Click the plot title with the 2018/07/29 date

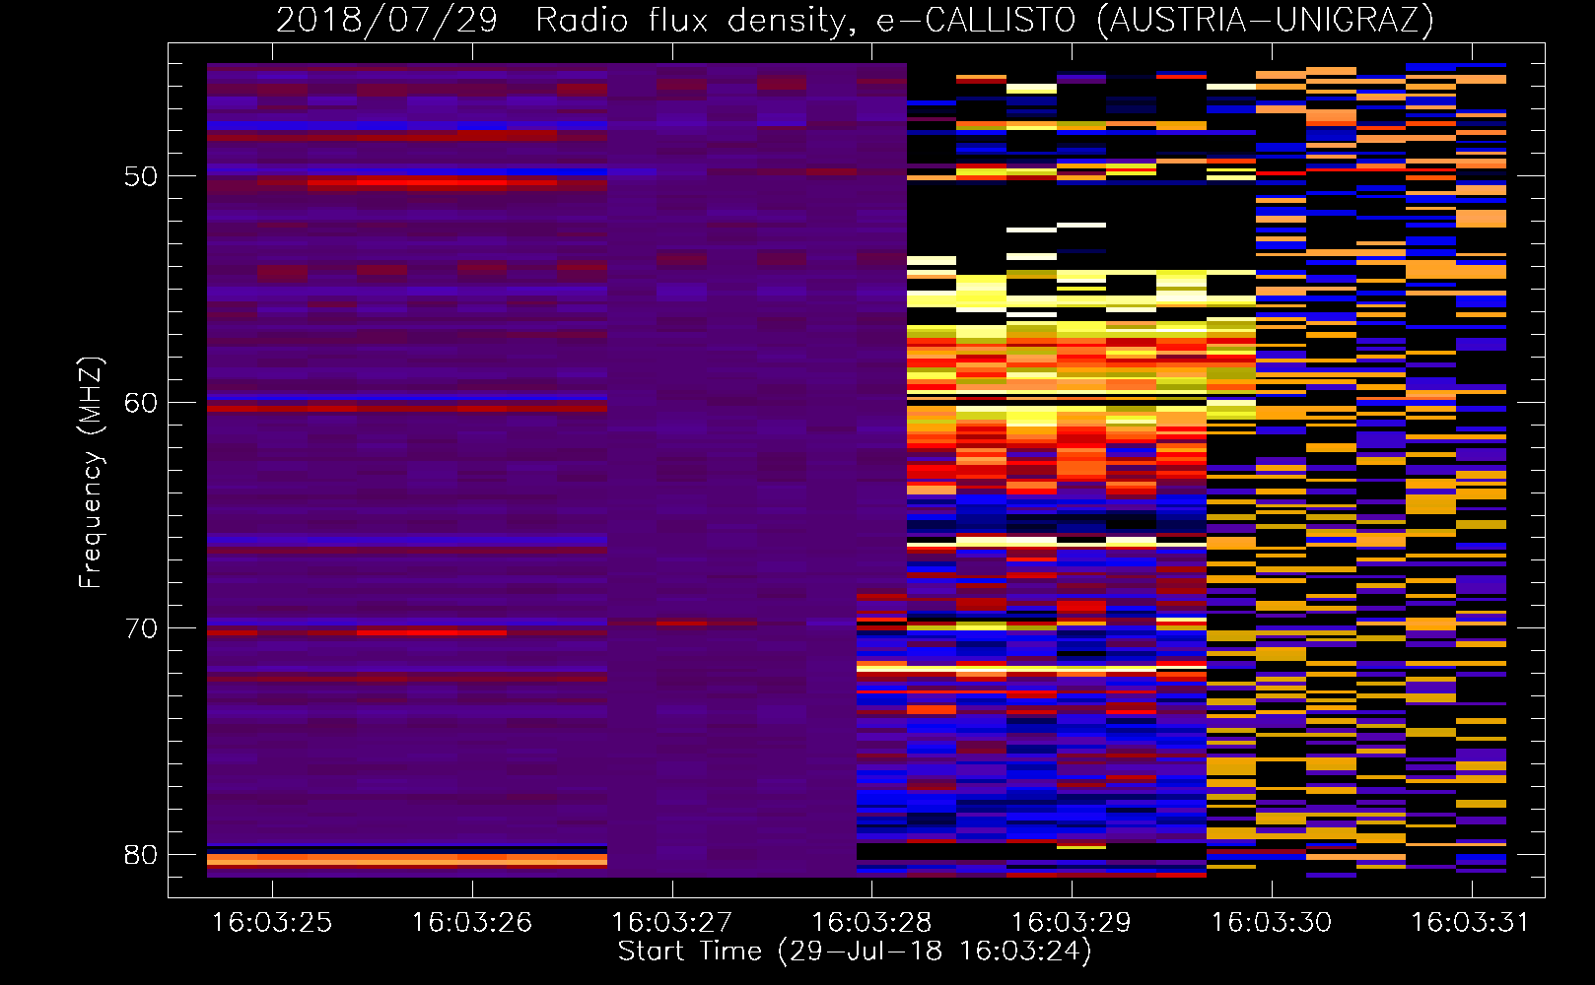pos(855,20)
